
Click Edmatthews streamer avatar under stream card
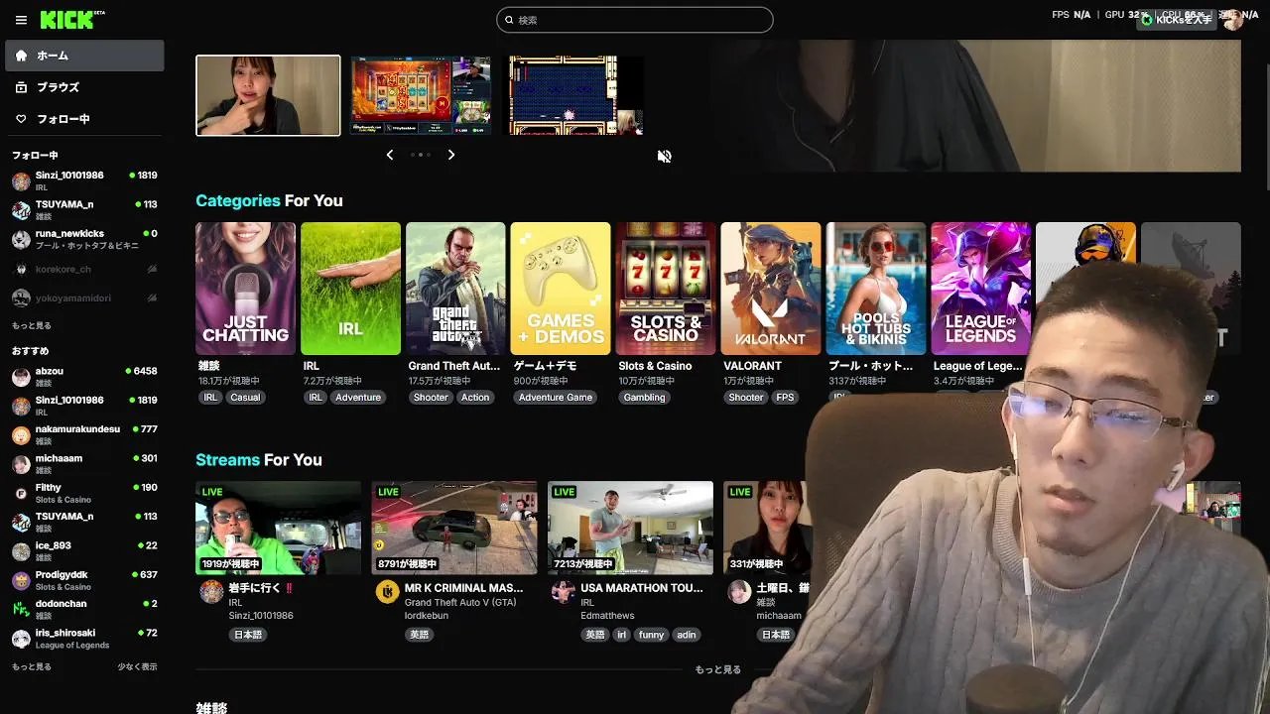click(x=564, y=592)
